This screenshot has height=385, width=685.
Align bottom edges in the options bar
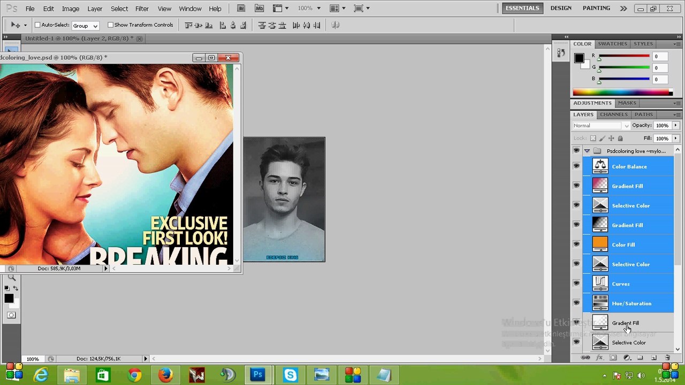(209, 25)
